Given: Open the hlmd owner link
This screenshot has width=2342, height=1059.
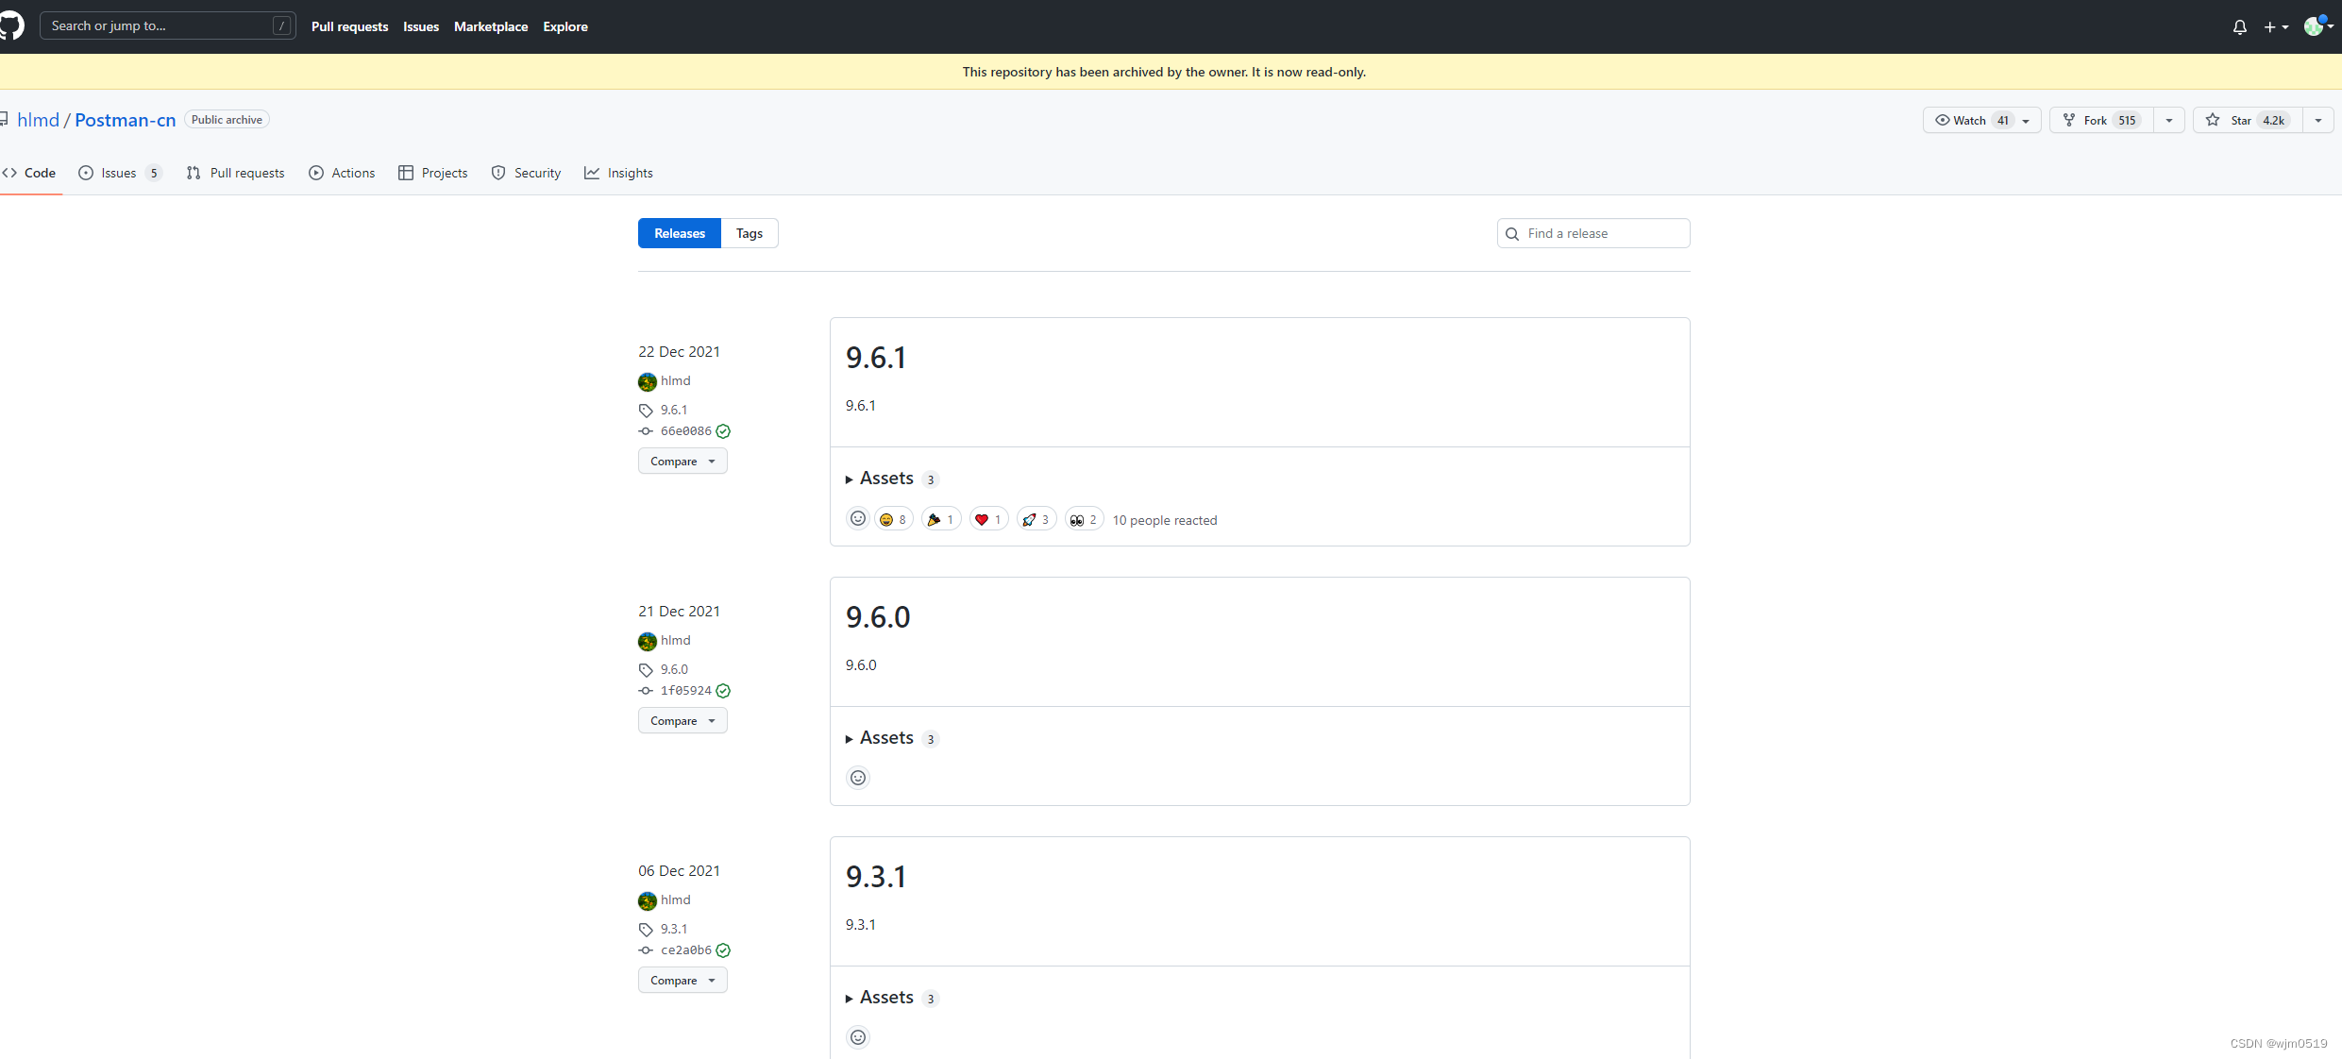Looking at the screenshot, I should 38,120.
